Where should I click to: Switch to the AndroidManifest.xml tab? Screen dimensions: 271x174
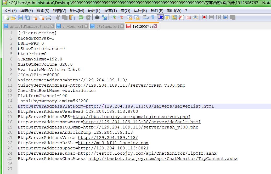[29, 26]
